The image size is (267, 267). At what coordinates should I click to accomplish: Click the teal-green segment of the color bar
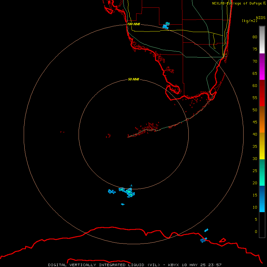(262, 172)
